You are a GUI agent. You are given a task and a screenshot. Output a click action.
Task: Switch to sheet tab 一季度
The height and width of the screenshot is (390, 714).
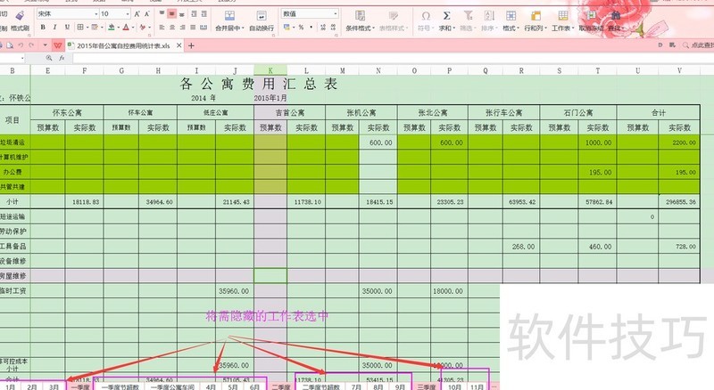pos(80,386)
